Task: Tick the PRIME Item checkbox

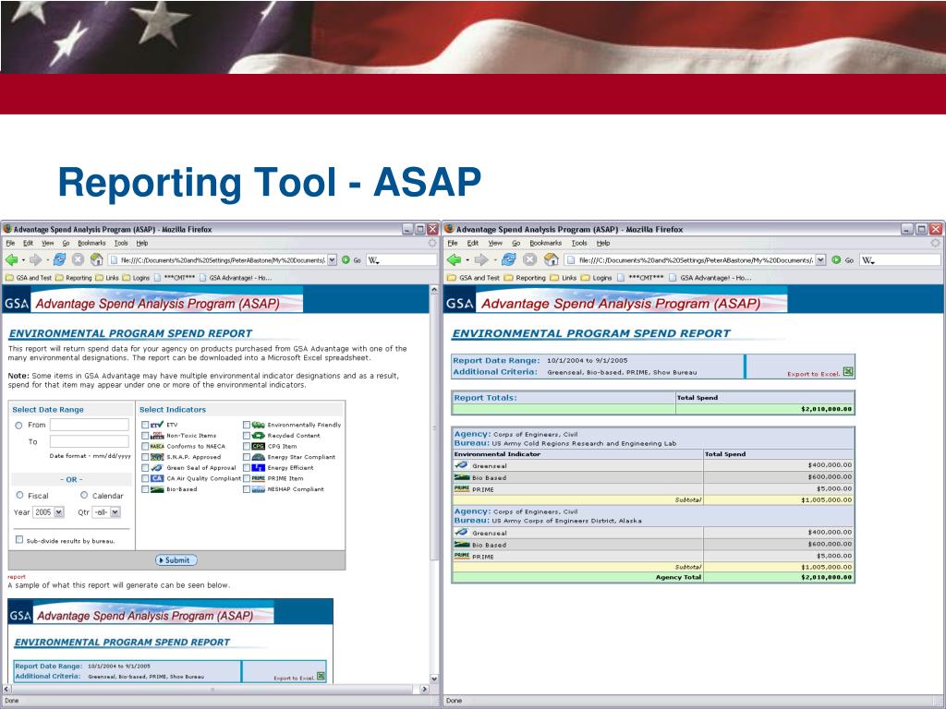Action: point(247,478)
